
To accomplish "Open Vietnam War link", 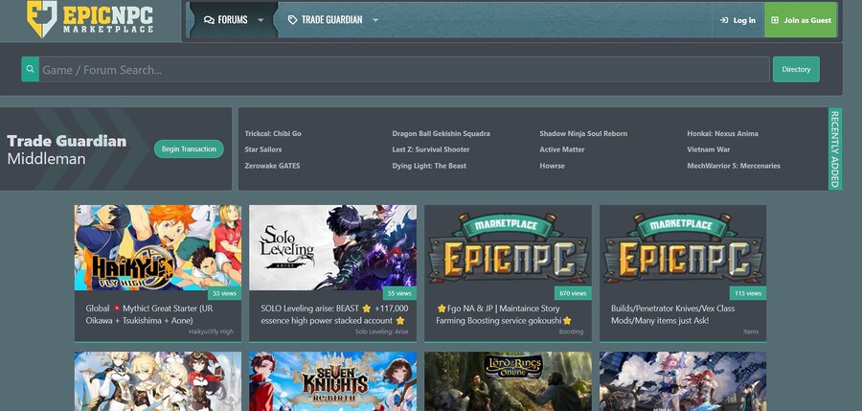I will click(709, 149).
